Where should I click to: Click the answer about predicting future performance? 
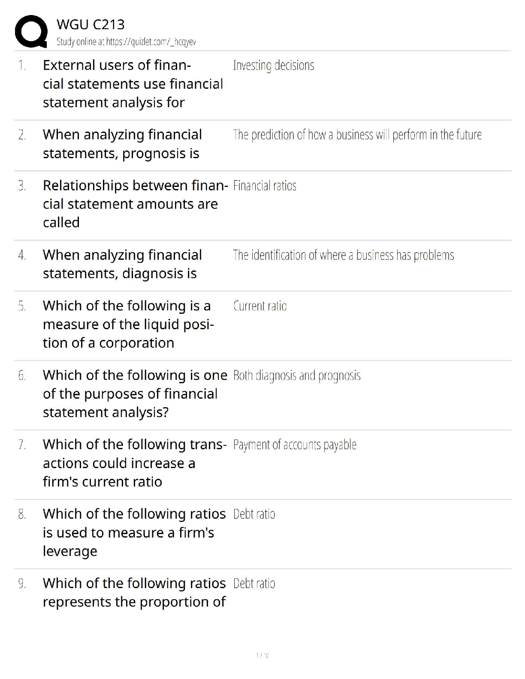(x=357, y=135)
